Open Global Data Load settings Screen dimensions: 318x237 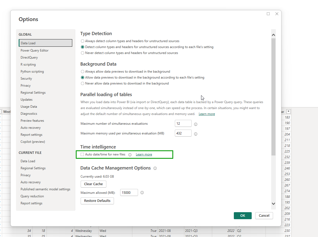coord(45,43)
